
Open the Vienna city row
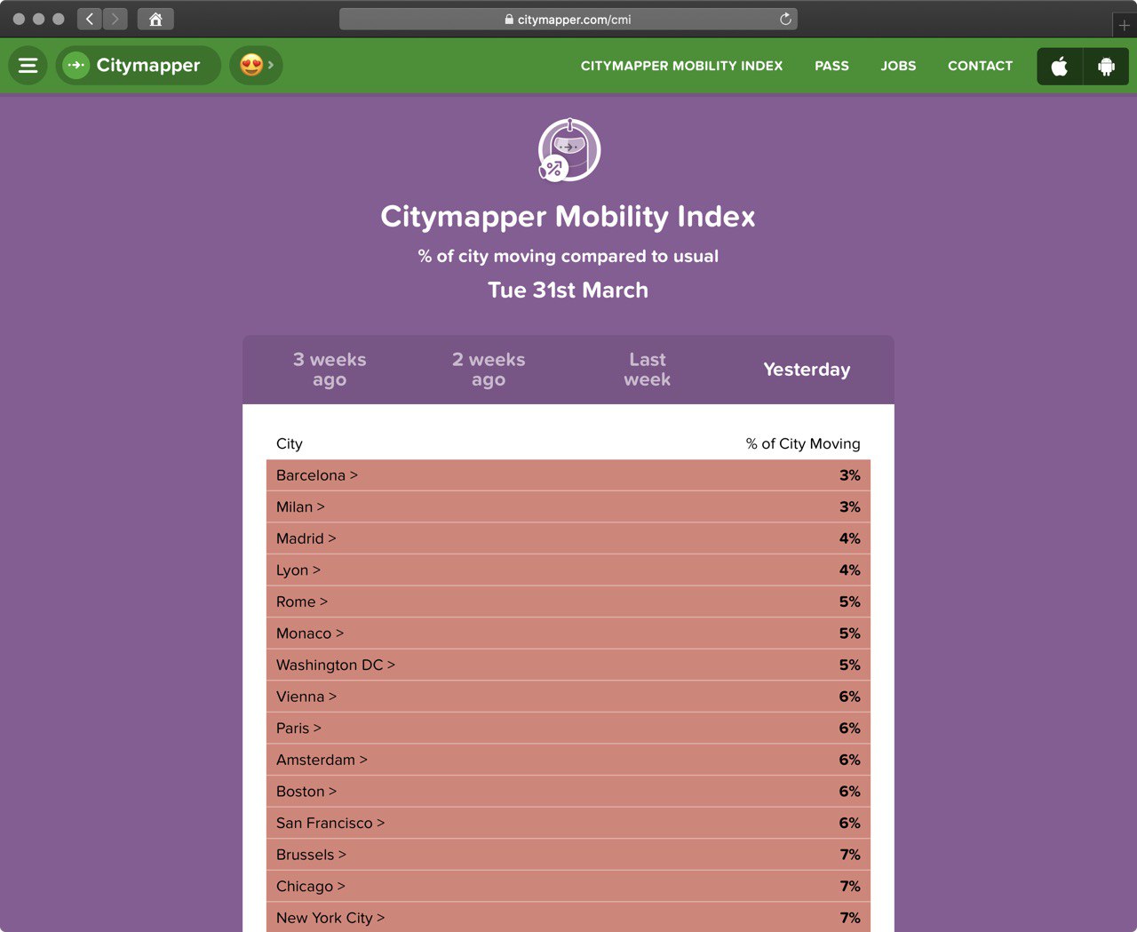pos(568,697)
